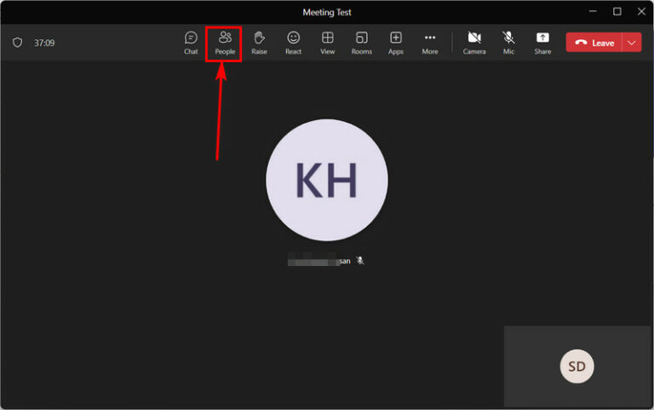Open the Chat panel
654x410 pixels.
(x=191, y=43)
